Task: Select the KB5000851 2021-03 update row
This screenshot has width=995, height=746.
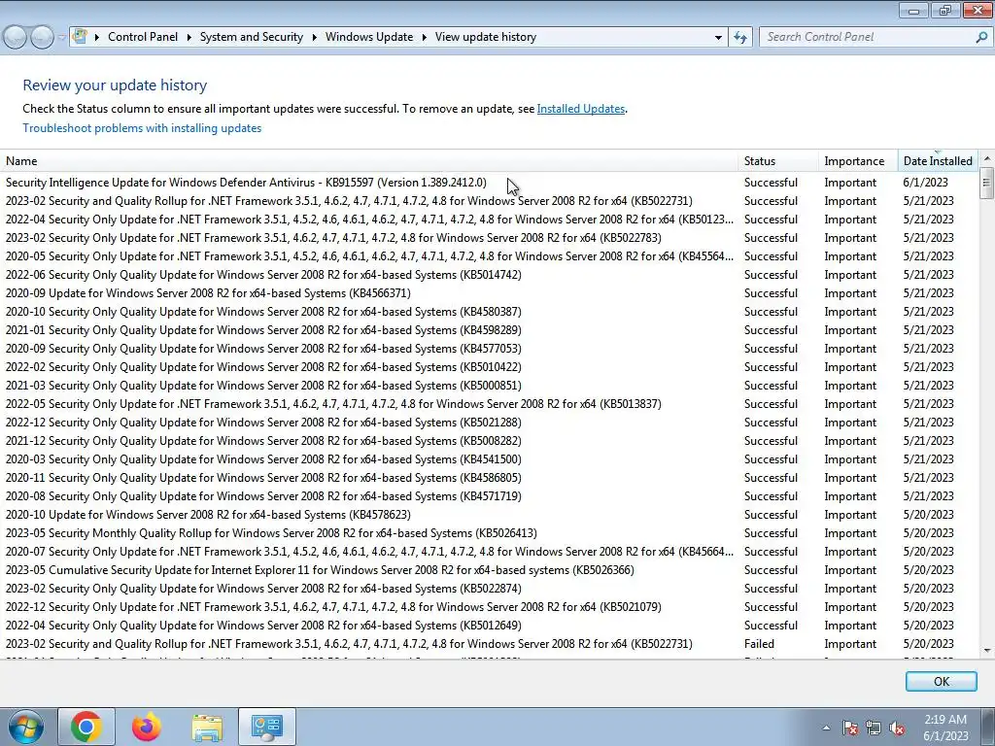Action: click(x=489, y=386)
